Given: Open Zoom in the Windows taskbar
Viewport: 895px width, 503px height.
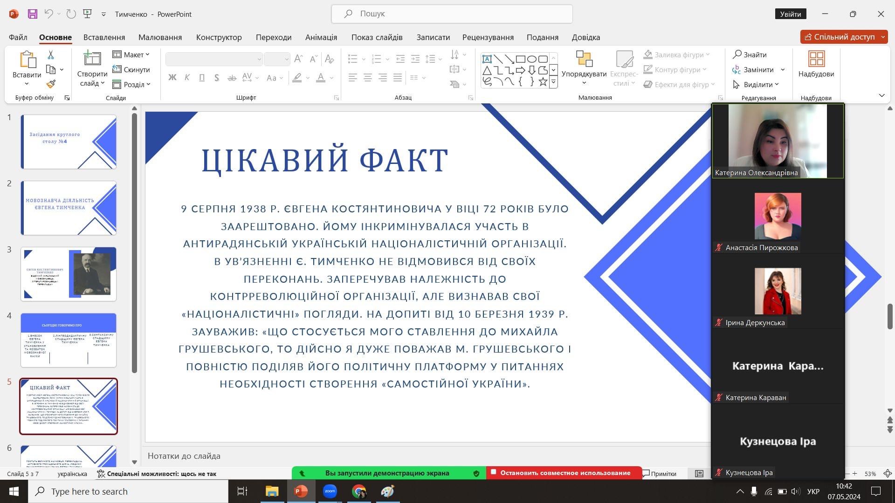Looking at the screenshot, I should (x=330, y=491).
